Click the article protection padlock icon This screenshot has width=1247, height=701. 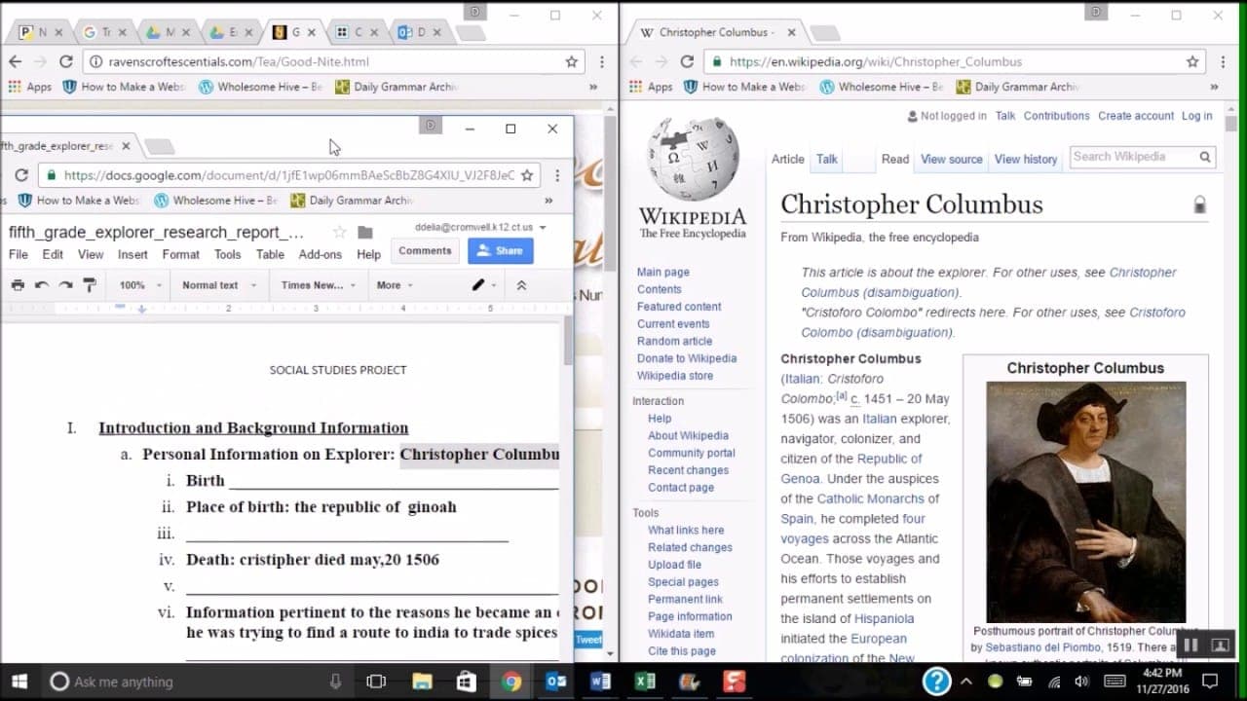point(1199,205)
